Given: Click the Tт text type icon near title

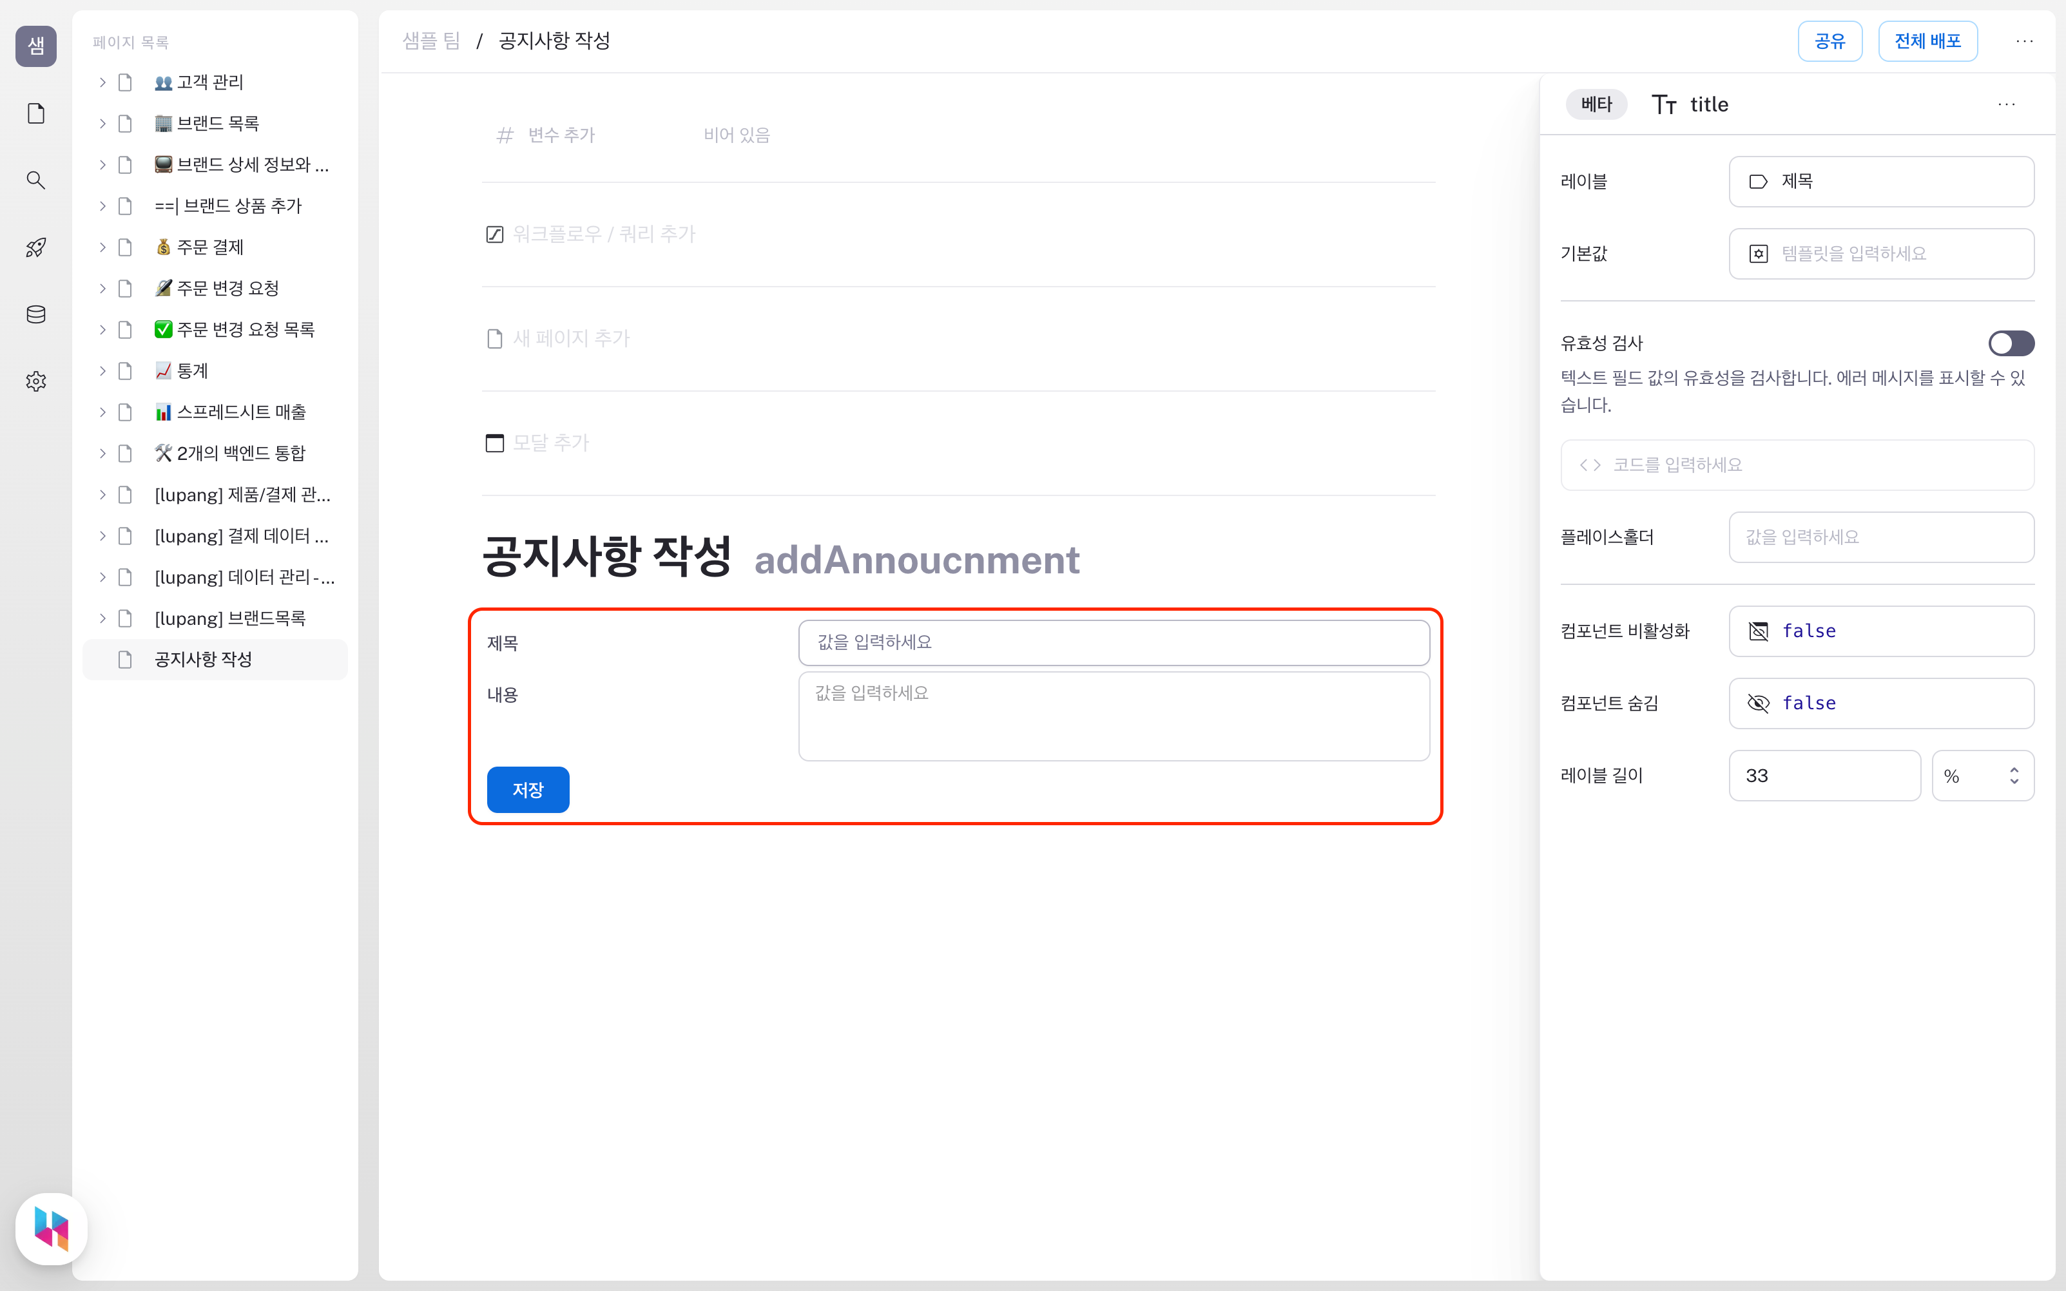Looking at the screenshot, I should [x=1664, y=104].
